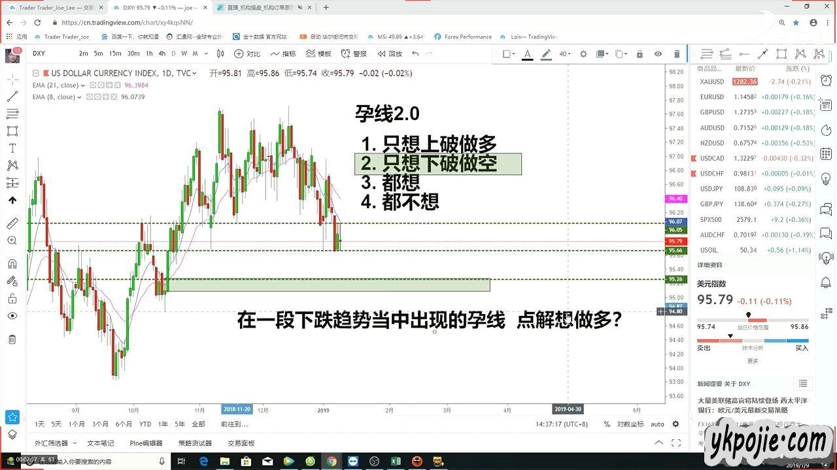
Task: Toggle stay in drawing mode
Action: [x=12, y=281]
